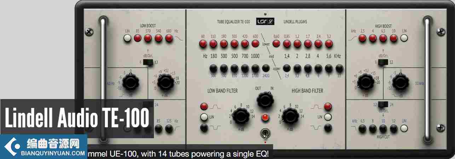Select the 85 Hz low cut button

pyautogui.click(x=159, y=129)
